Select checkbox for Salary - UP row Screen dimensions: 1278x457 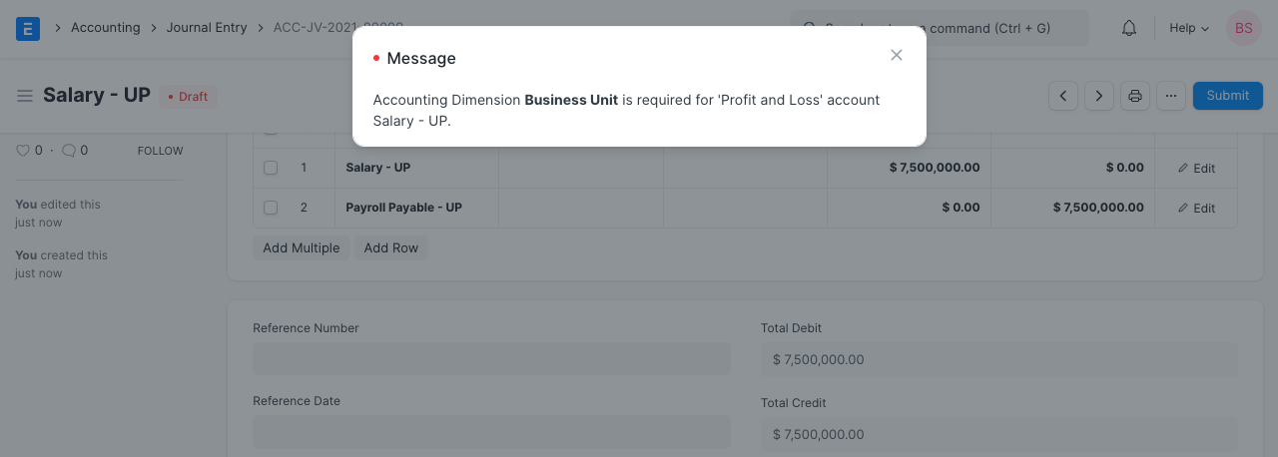click(x=271, y=168)
